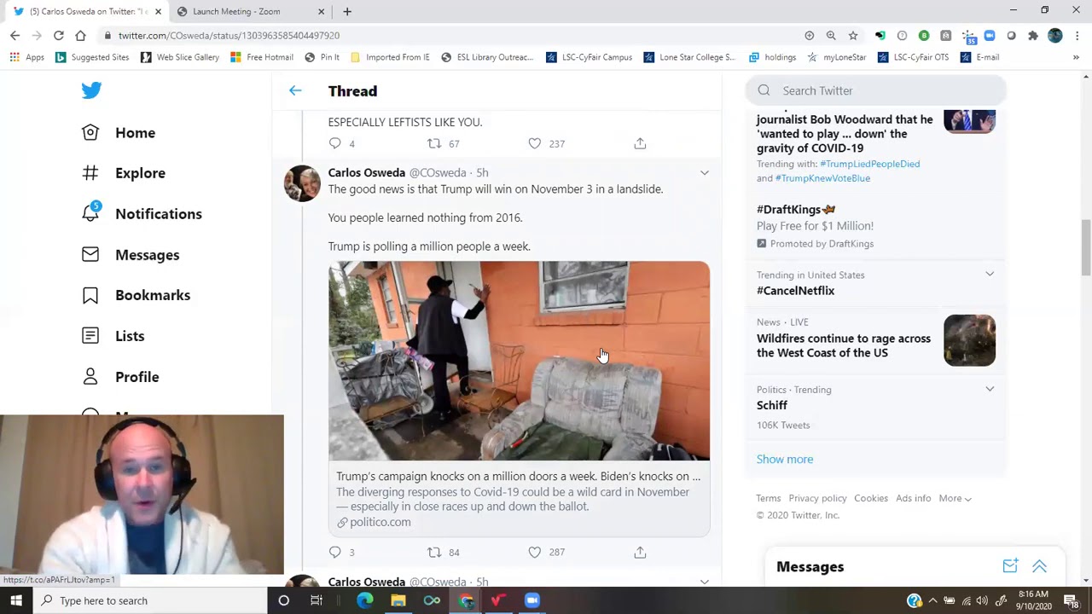
Task: Open the #TrumpKnewVoteBlue hashtag
Action: coord(822,178)
